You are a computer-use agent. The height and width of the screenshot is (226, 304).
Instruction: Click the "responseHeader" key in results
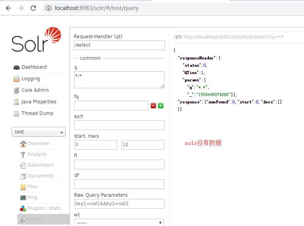(197, 58)
